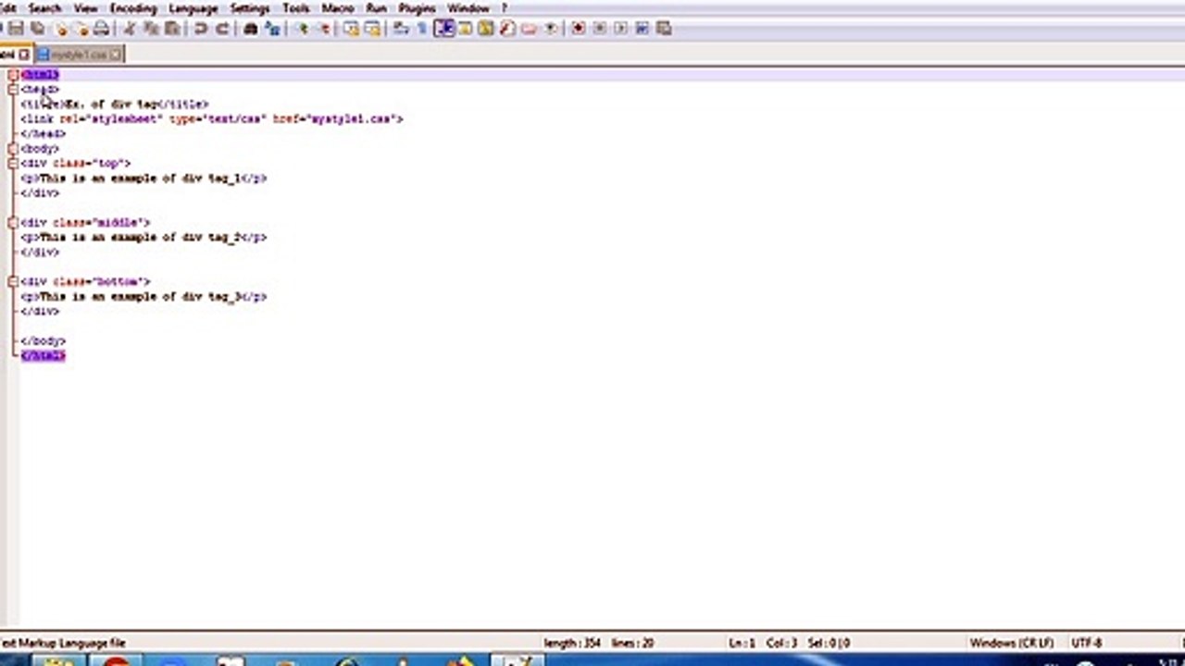Click the UTF-8 encoding status entry
Image resolution: width=1185 pixels, height=666 pixels.
pyautogui.click(x=1086, y=643)
